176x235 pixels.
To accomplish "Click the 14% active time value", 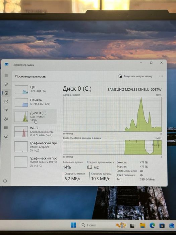I will 67,167.
